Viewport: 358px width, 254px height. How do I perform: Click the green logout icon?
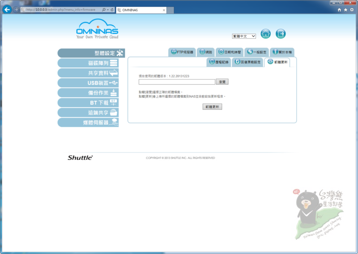click(281, 34)
